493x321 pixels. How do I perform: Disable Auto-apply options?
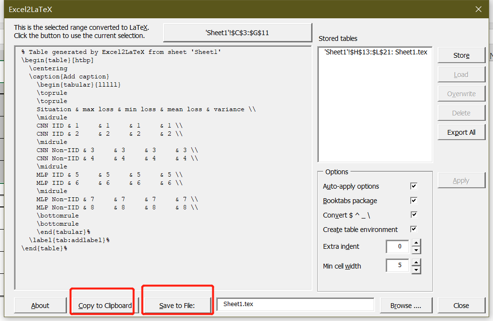tap(413, 186)
